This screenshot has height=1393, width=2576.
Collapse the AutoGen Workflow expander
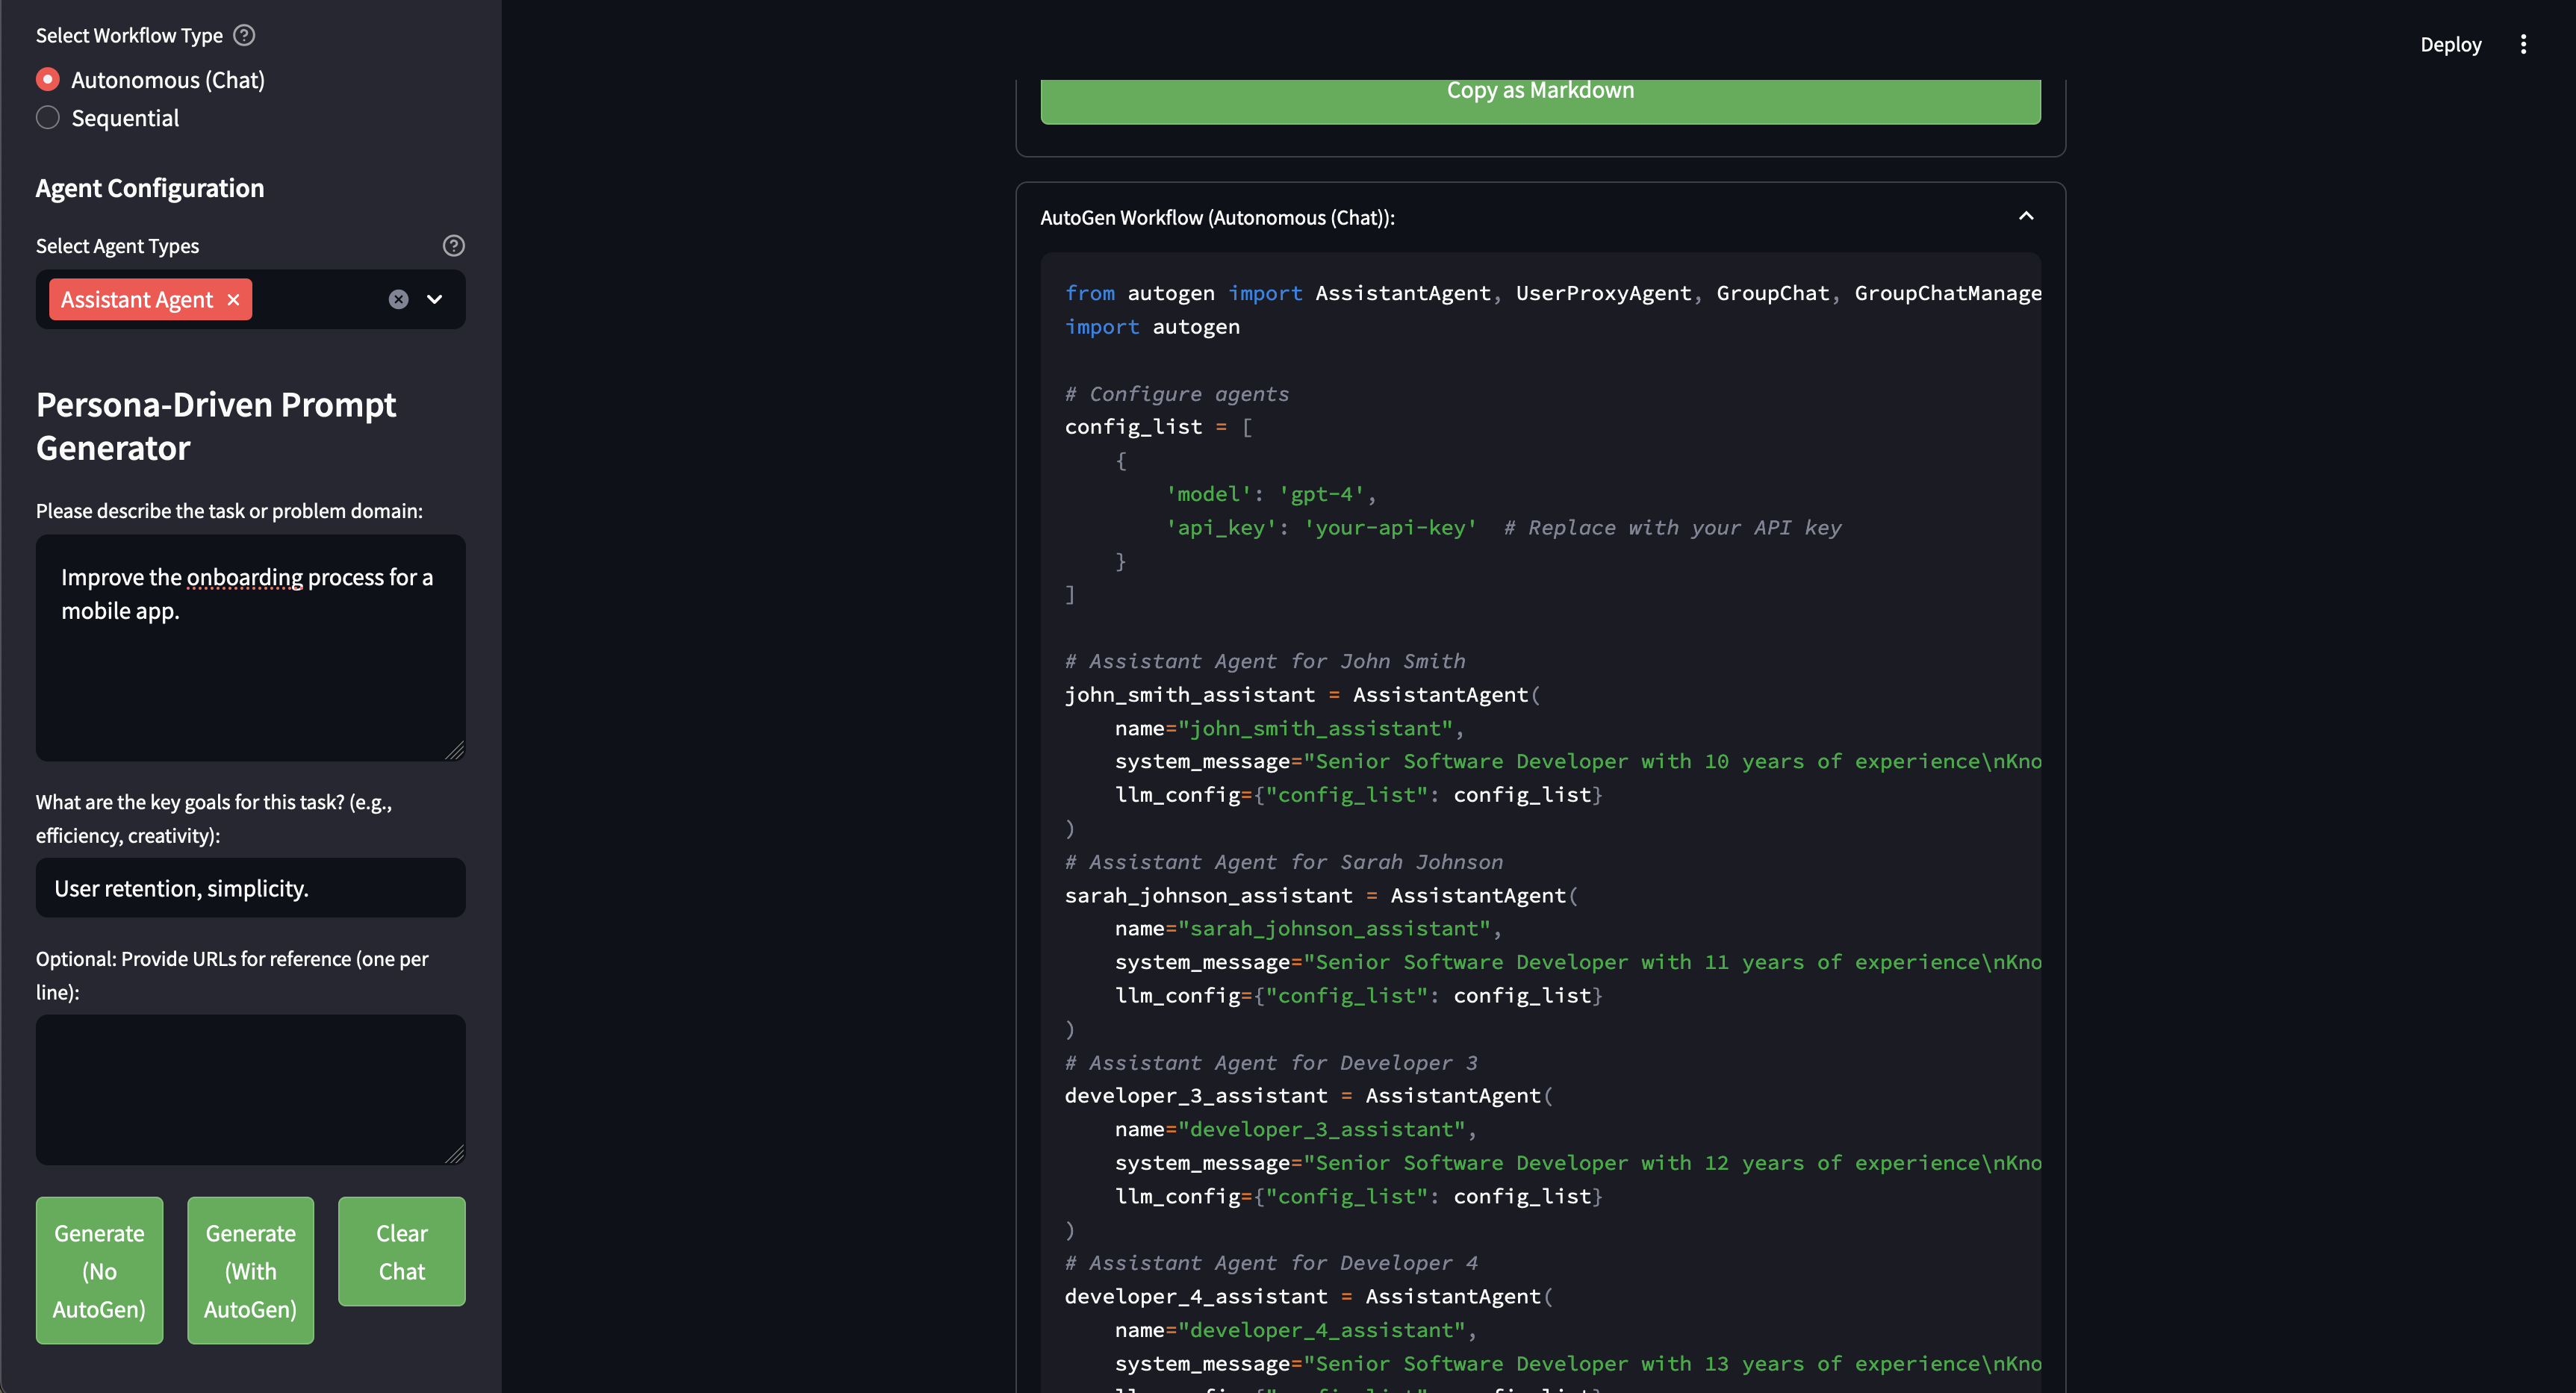point(2026,216)
